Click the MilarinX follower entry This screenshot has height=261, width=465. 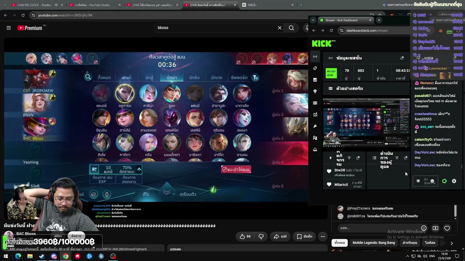[344, 185]
